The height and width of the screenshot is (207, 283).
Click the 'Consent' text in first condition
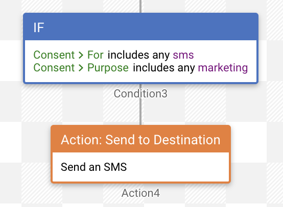click(x=54, y=55)
